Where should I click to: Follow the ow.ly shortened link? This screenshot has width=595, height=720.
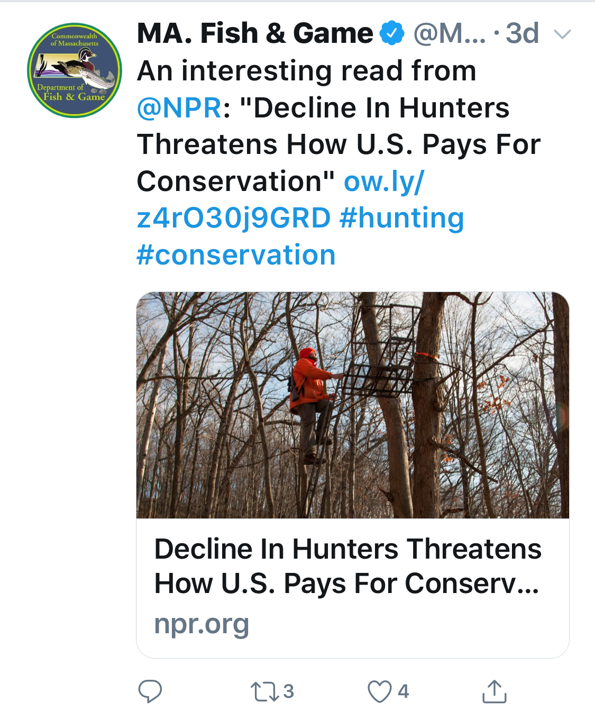coord(384,182)
